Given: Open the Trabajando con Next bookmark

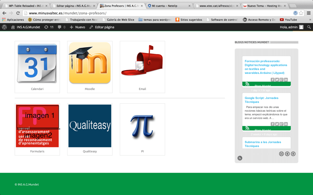Looking at the screenshot, I should (82, 20).
